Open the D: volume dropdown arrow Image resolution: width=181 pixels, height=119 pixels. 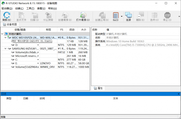(38, 45)
